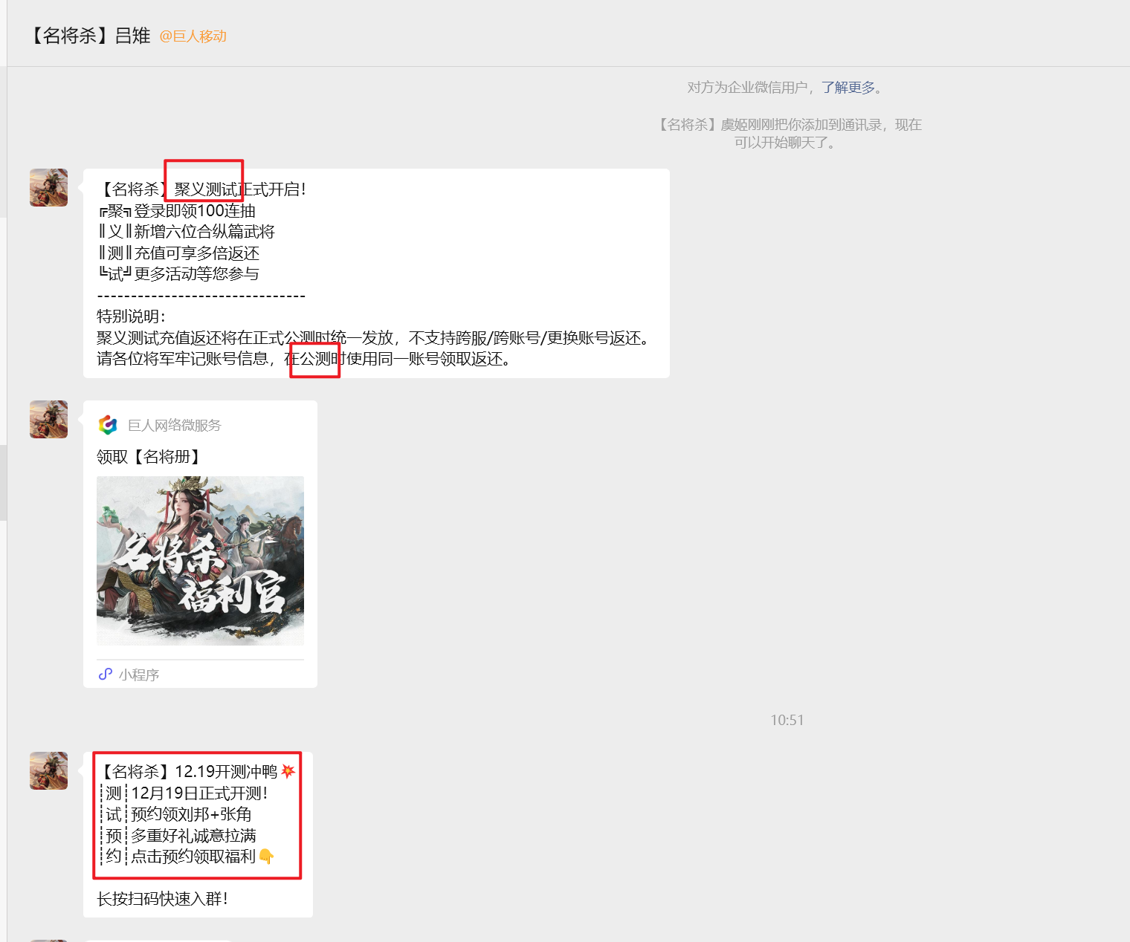The width and height of the screenshot is (1130, 942).
Task: Click the line 请各位将军牢记账号信息
Action: coord(304,359)
